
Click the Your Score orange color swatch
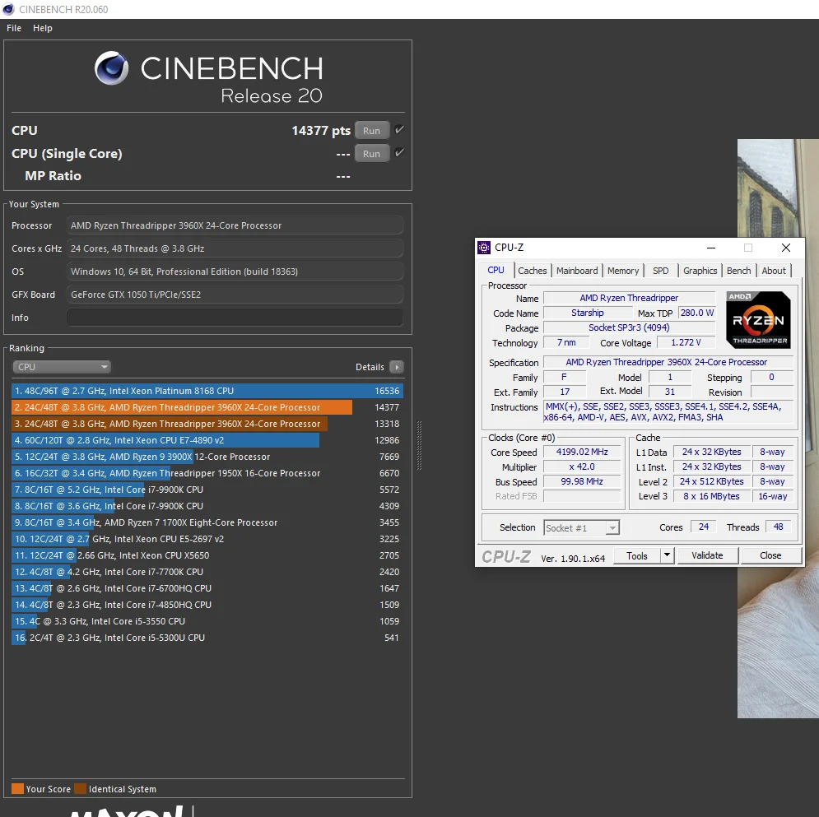(x=17, y=789)
